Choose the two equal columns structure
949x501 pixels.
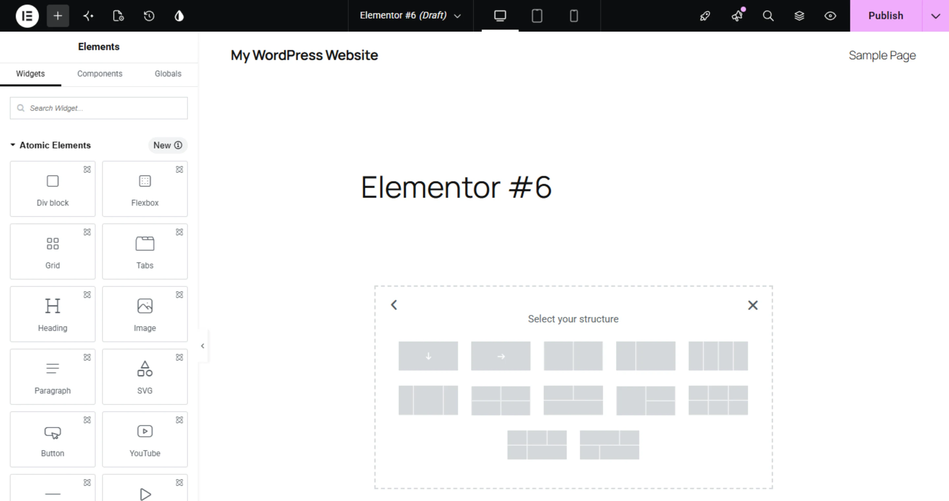[573, 356]
